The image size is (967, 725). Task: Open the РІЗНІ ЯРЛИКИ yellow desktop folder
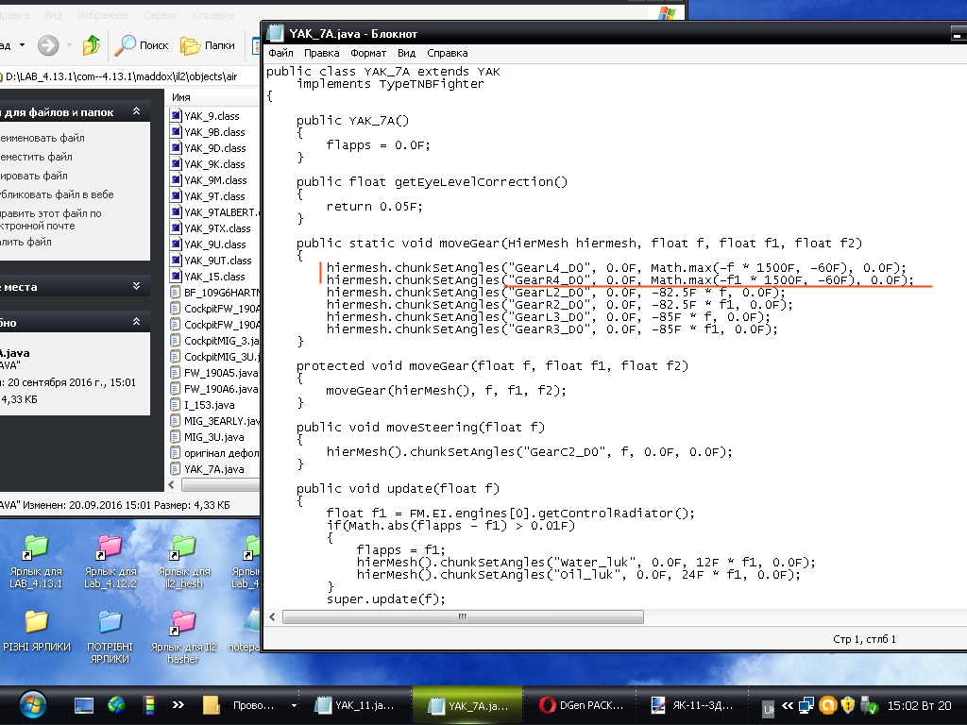tap(36, 622)
